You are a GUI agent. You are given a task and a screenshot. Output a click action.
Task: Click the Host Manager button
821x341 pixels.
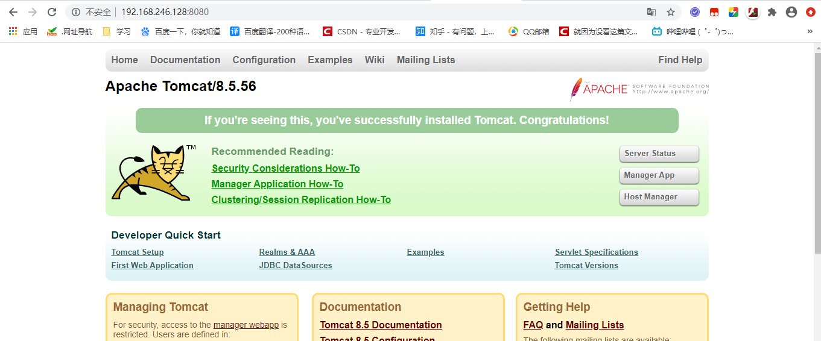(x=659, y=197)
